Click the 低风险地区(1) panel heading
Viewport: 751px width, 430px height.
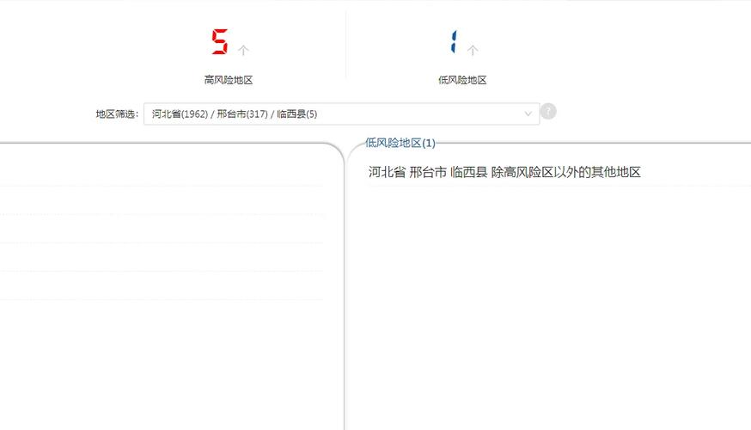coord(400,143)
